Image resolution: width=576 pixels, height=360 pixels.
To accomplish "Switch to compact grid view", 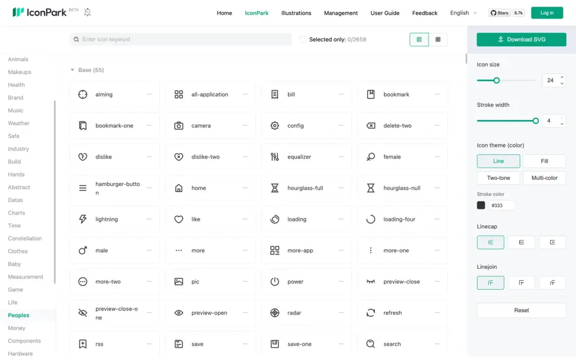I will tap(438, 40).
